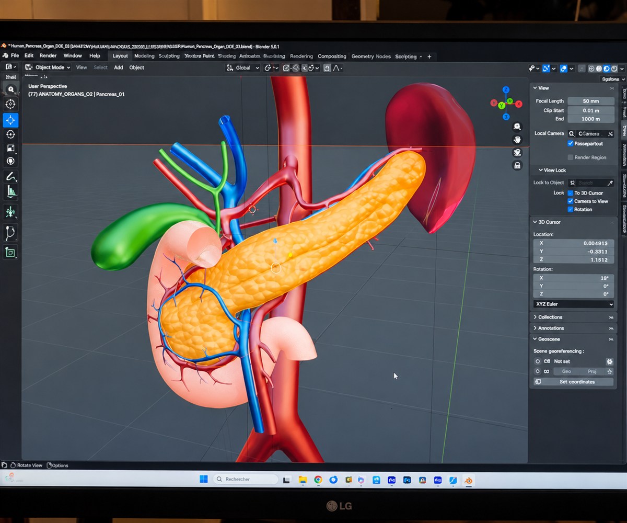Viewport: 627px width, 523px height.
Task: Switch to the Scripting workspace tab
Action: pos(406,56)
